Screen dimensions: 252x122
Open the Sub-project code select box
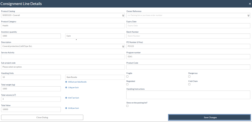(63, 67)
